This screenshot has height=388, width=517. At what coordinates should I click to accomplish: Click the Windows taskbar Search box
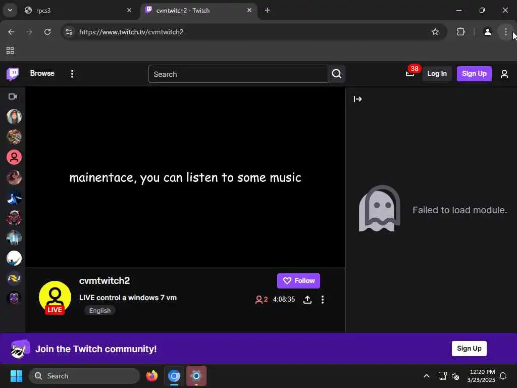[x=84, y=376]
